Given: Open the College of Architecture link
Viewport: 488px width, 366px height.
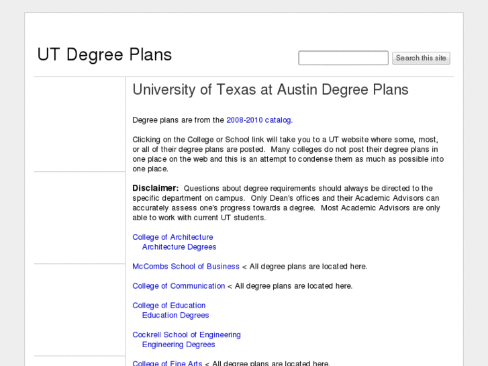Looking at the screenshot, I should (173, 237).
